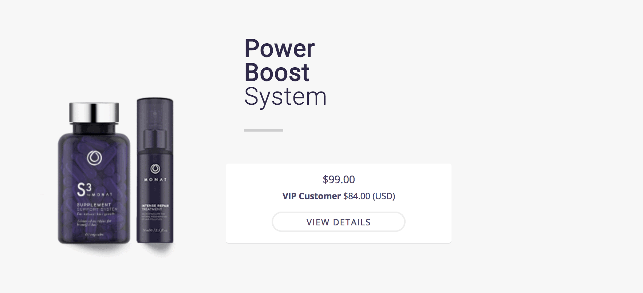The width and height of the screenshot is (643, 293).
Task: Click the word 'Boost' in the heading
Action: (x=277, y=72)
